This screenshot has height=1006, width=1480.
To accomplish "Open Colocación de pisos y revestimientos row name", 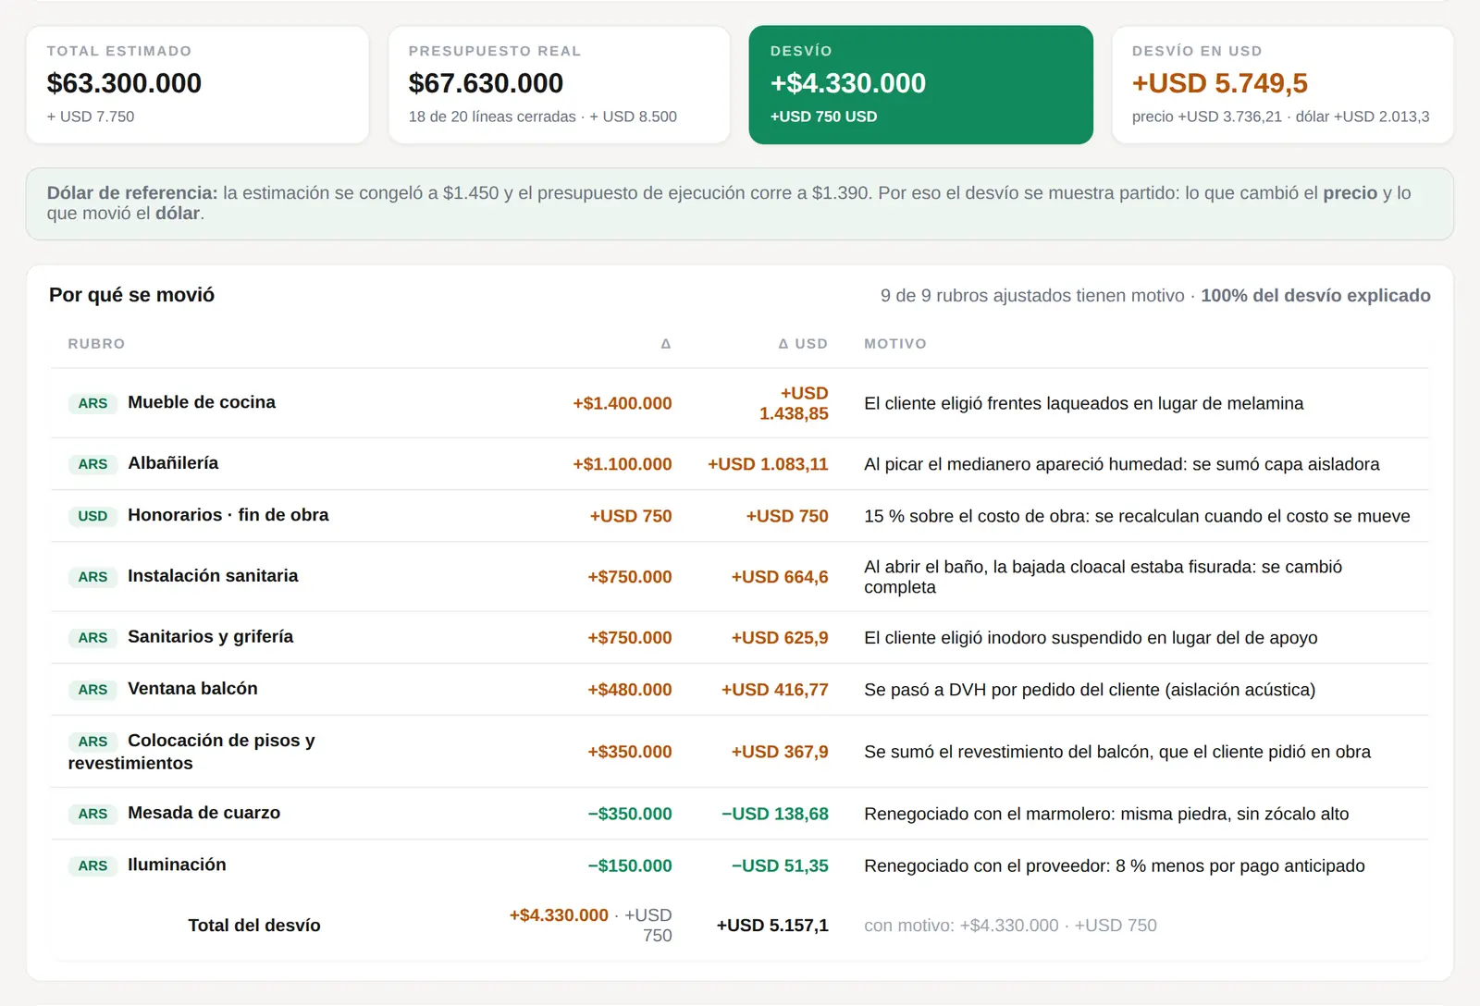I will pos(191,752).
